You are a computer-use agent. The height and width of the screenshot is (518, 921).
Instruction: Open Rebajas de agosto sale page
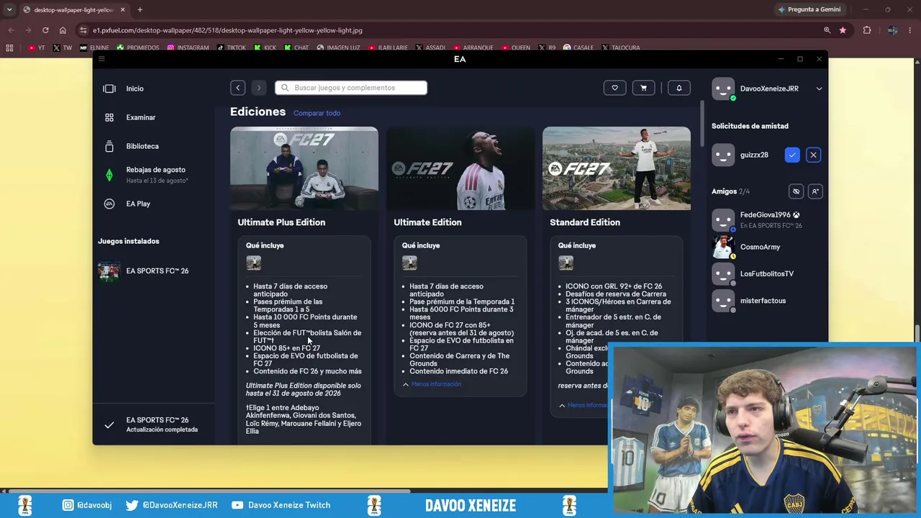(154, 175)
